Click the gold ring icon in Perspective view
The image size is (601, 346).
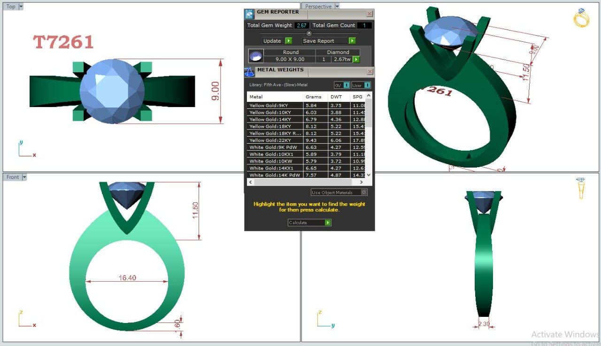[581, 18]
